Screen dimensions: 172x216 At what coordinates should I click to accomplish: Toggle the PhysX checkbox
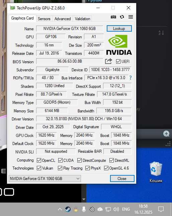pos(87,168)
